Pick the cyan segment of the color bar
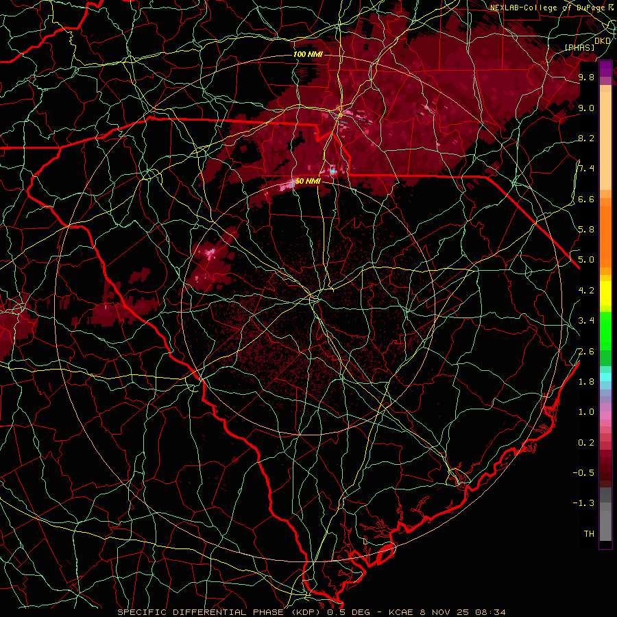 pyautogui.click(x=605, y=376)
